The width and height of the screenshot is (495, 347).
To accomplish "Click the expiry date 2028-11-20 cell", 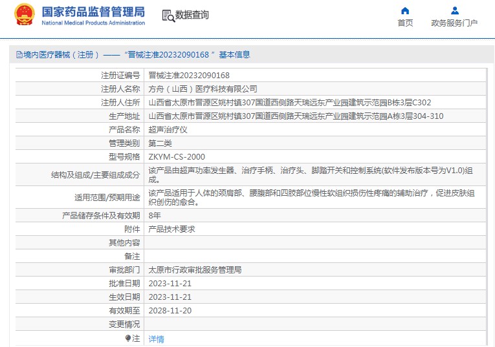I will tap(170, 310).
